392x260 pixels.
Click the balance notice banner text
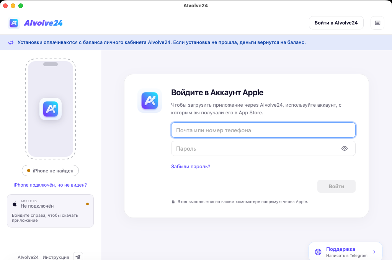[162, 42]
